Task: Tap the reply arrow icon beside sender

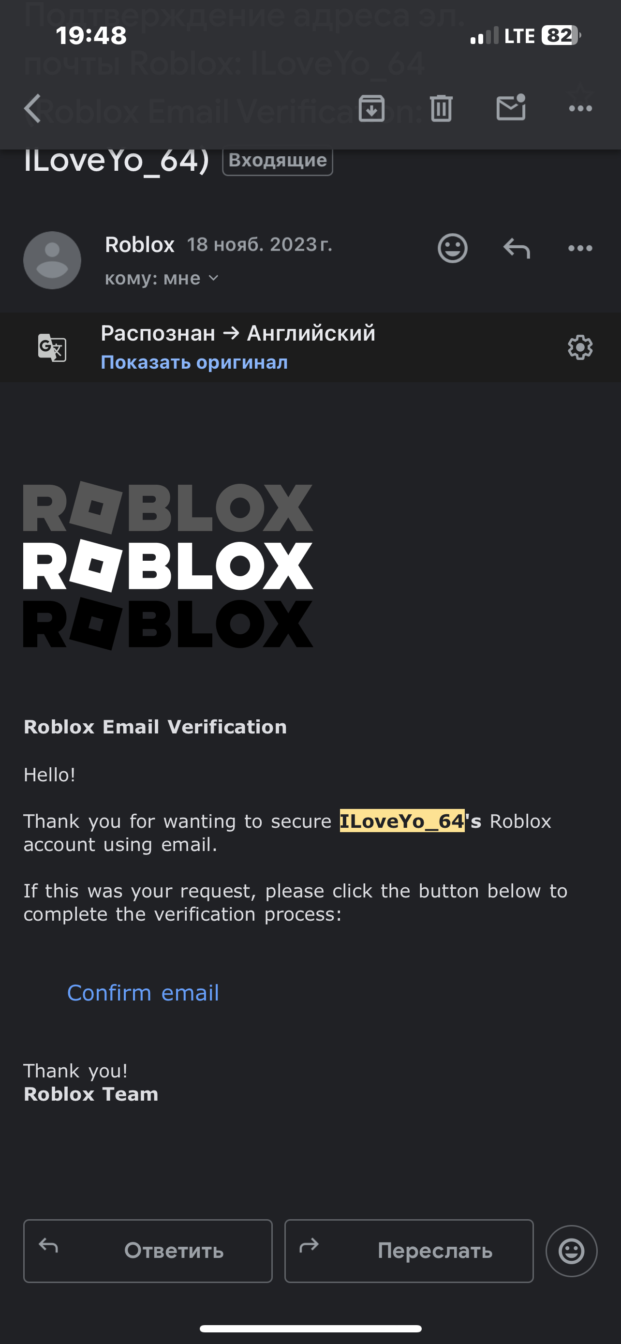Action: pyautogui.click(x=517, y=248)
